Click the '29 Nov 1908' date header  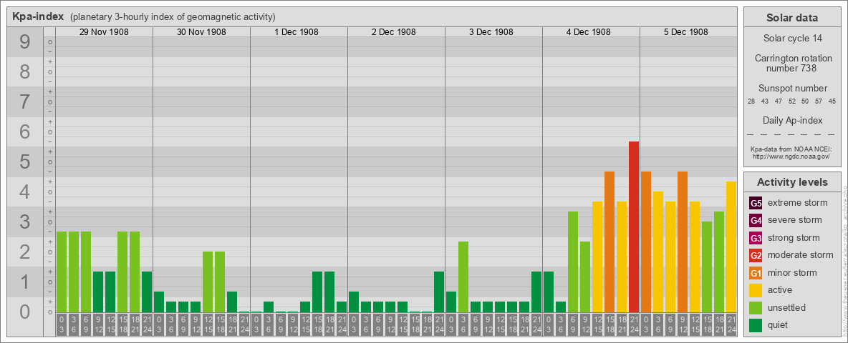104,32
